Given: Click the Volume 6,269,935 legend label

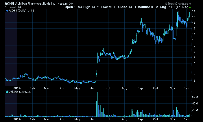Looking at the screenshot, I should point(20,92).
